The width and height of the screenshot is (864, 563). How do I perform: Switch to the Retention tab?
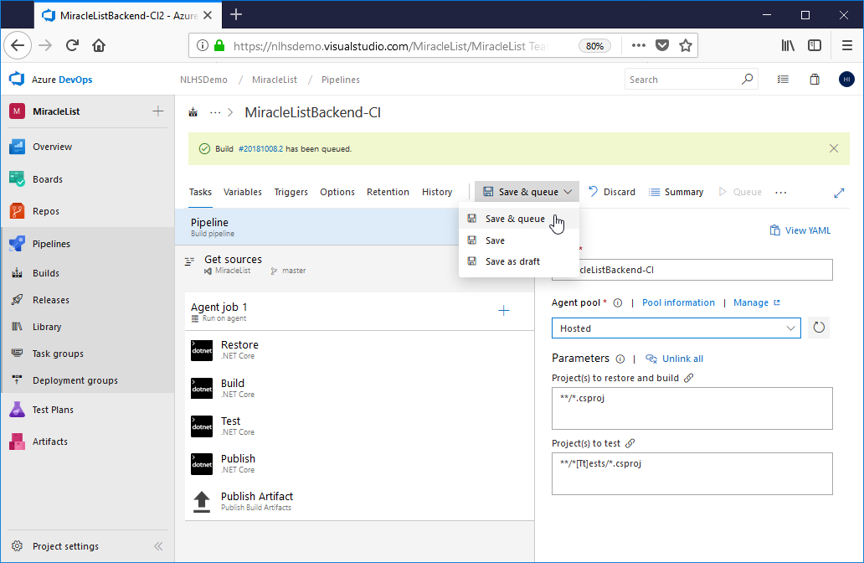pos(388,192)
